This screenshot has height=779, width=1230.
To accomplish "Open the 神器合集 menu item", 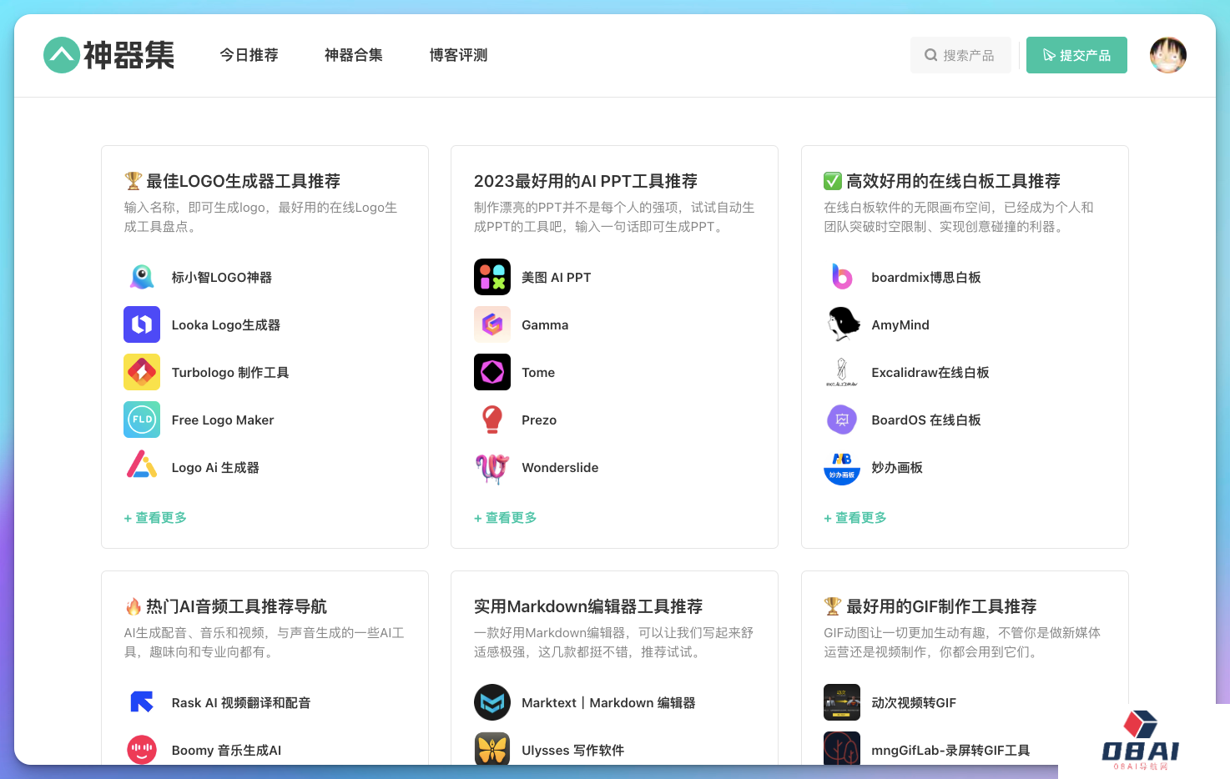I will pos(354,55).
